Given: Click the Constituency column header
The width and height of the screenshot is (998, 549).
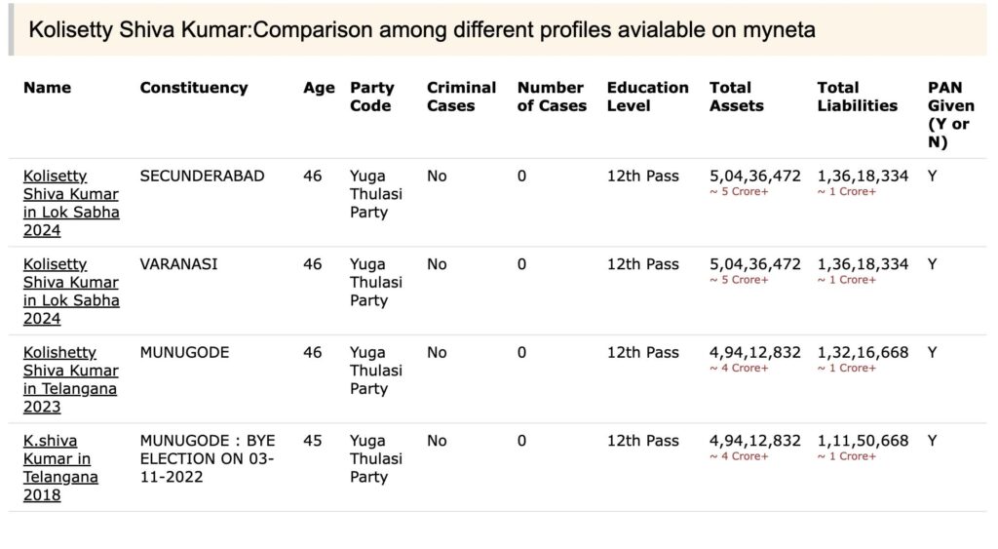Looking at the screenshot, I should 194,88.
